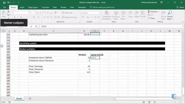The image size is (185, 104).
Task: Switch to Normal view in status bar
Action: pos(144,102)
